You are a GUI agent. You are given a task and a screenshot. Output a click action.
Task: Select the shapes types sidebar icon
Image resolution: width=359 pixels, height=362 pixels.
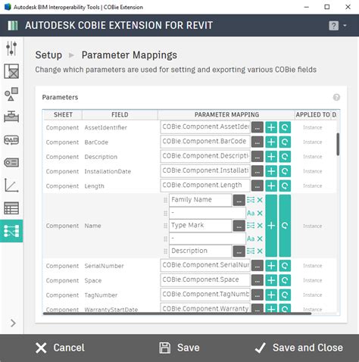pos(11,94)
